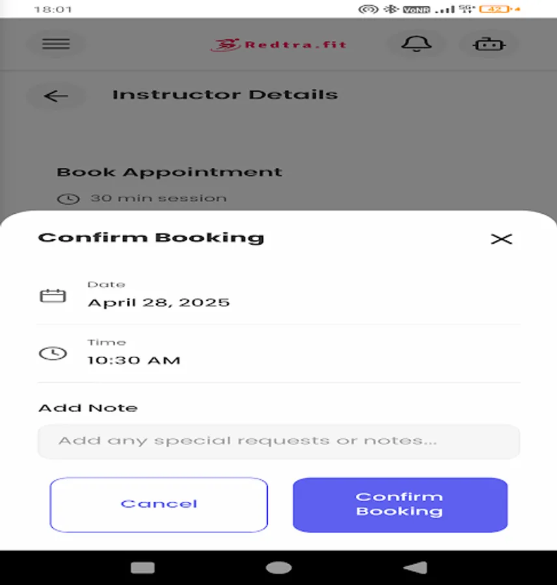Open notifications bell
Screen dimensions: 557x585
[416, 44]
